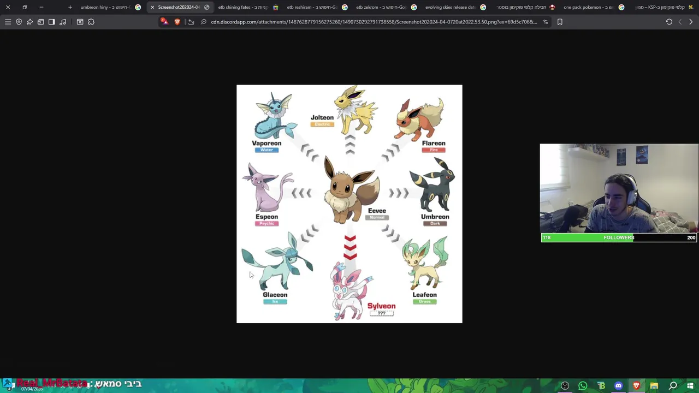Viewport: 699px width, 393px height.
Task: Click the 'Jolteon' label in the chart
Action: coord(322,117)
